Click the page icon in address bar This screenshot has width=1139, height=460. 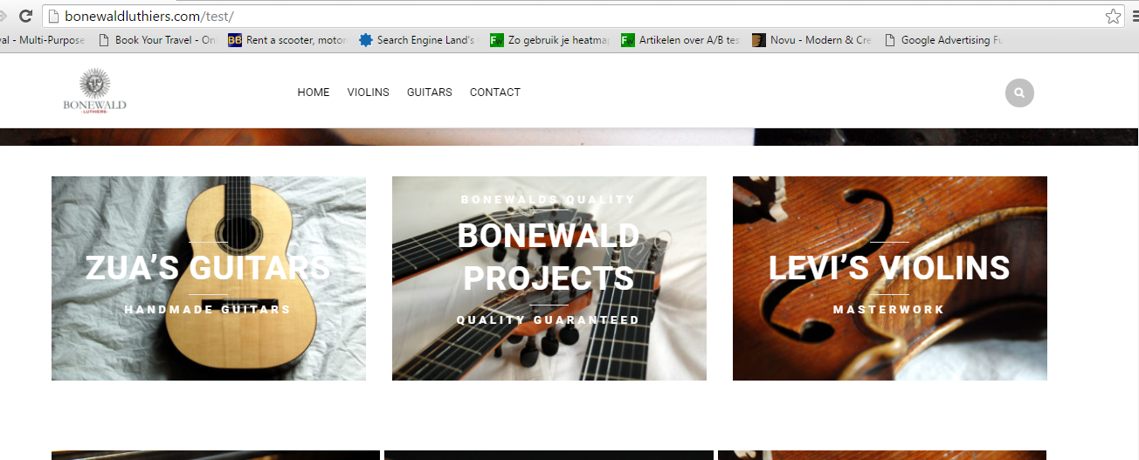click(x=52, y=16)
